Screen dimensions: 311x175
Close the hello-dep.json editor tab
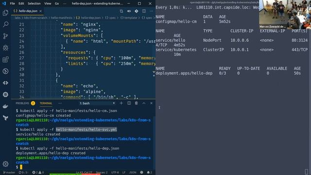point(40,11)
